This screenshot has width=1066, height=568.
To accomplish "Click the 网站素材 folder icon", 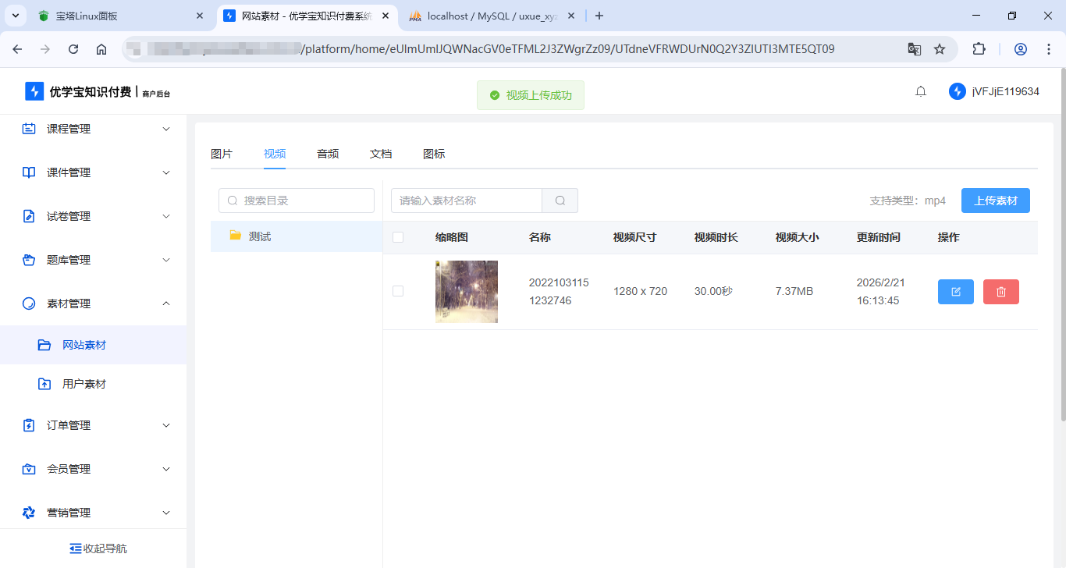I will (44, 344).
